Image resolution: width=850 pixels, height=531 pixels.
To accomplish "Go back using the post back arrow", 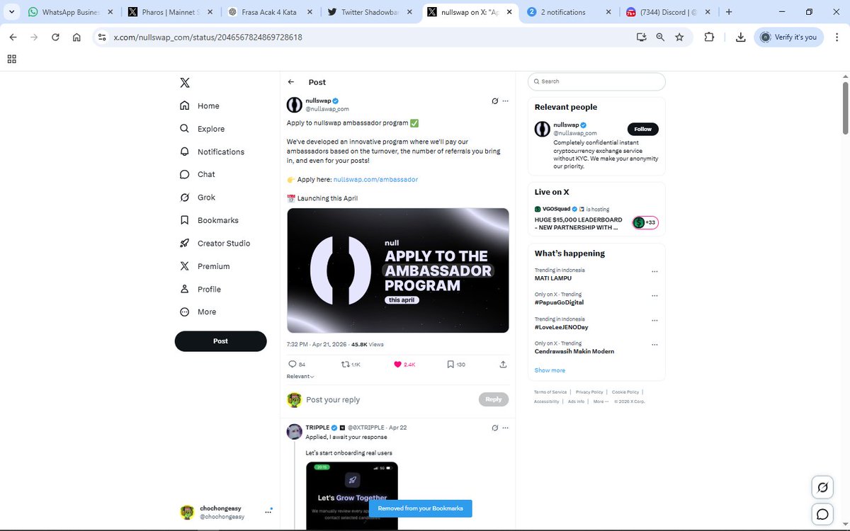I will pos(290,81).
